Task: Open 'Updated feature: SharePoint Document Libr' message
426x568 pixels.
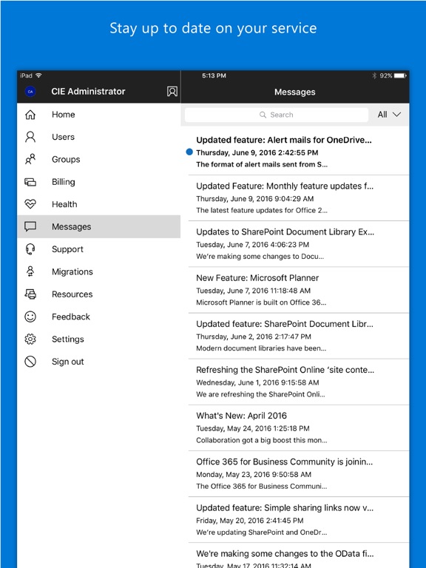Action: click(295, 336)
